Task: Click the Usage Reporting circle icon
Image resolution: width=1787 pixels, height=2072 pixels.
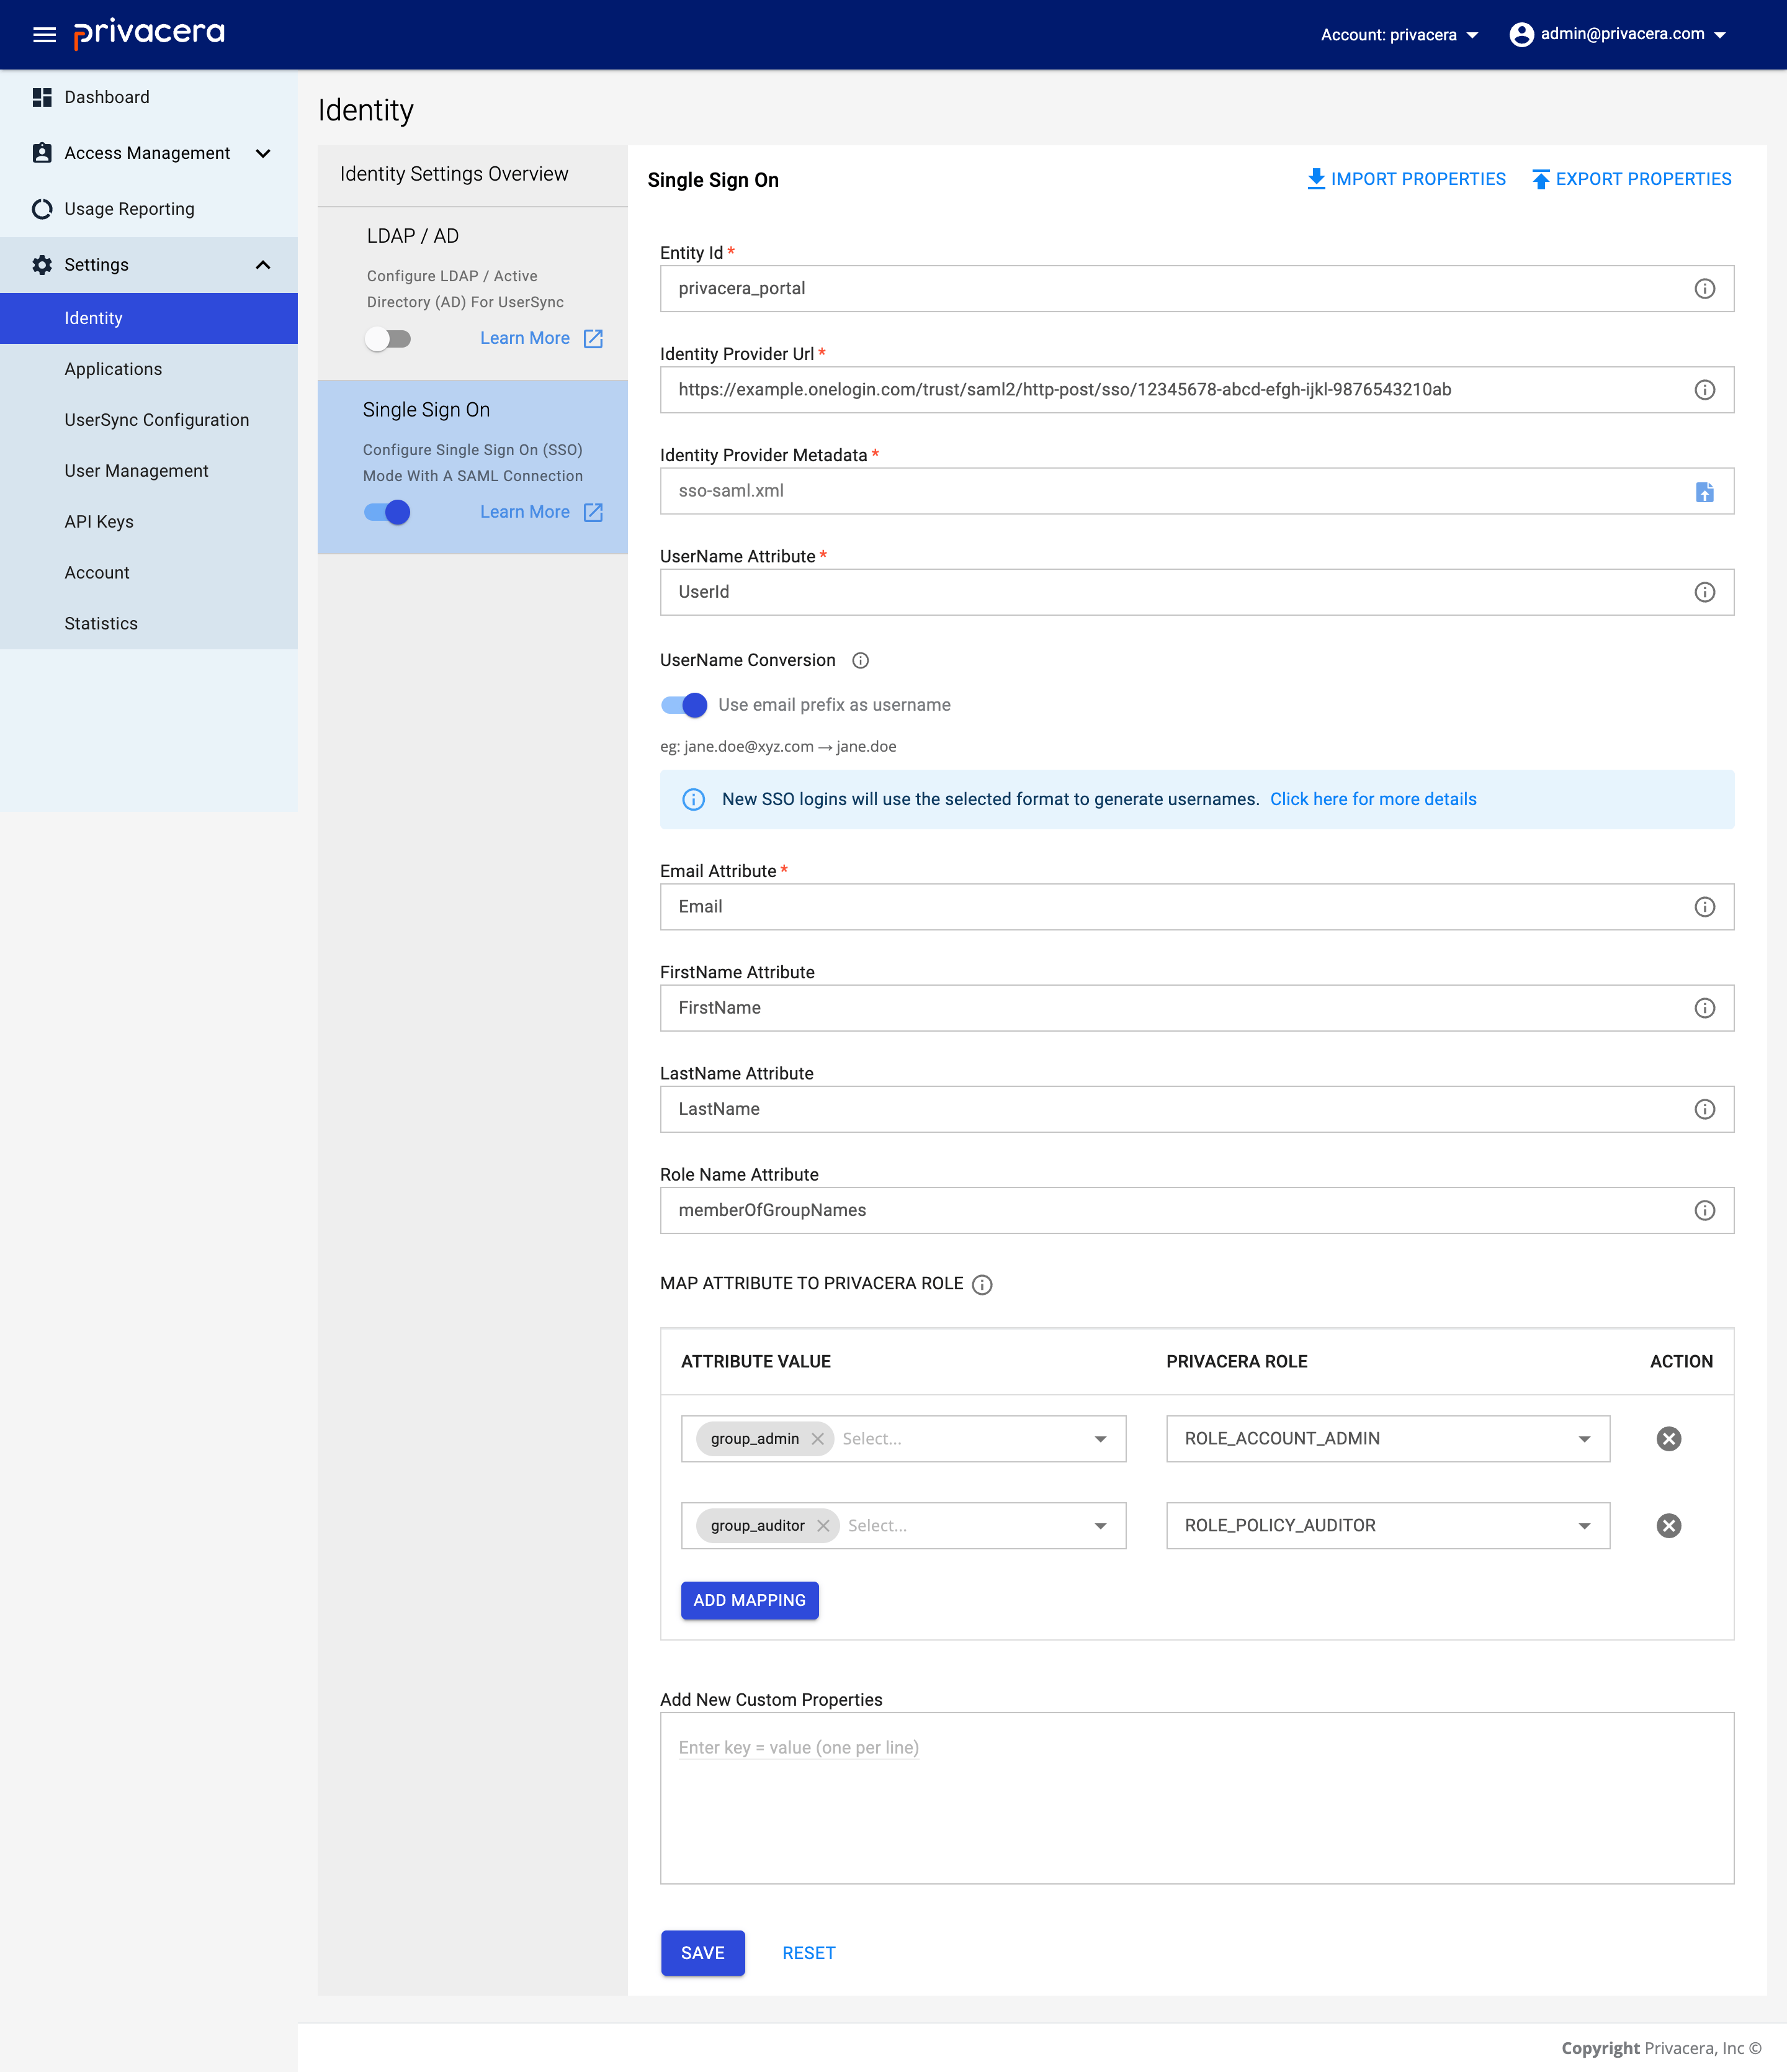Action: 42,209
